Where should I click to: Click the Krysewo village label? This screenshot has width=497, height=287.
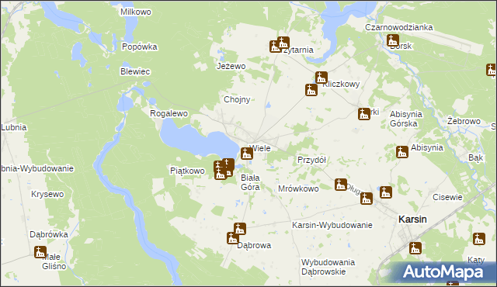(x=47, y=194)
